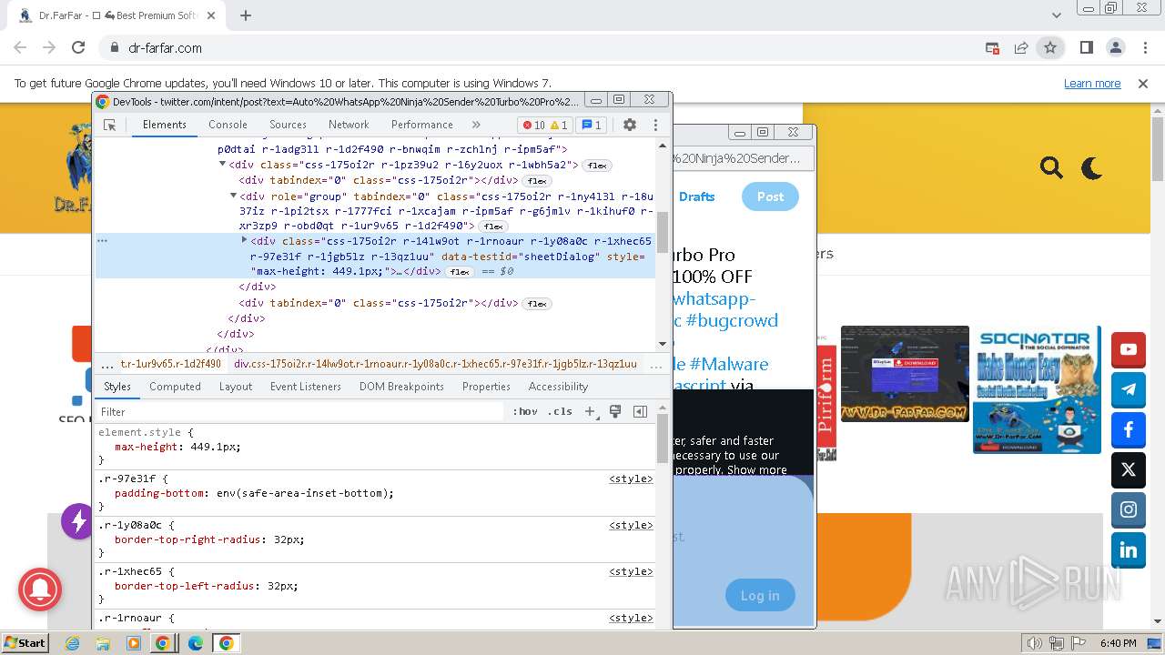Reload the dr-farfar.com page
Viewport: 1165px width, 655px height.
(x=78, y=47)
